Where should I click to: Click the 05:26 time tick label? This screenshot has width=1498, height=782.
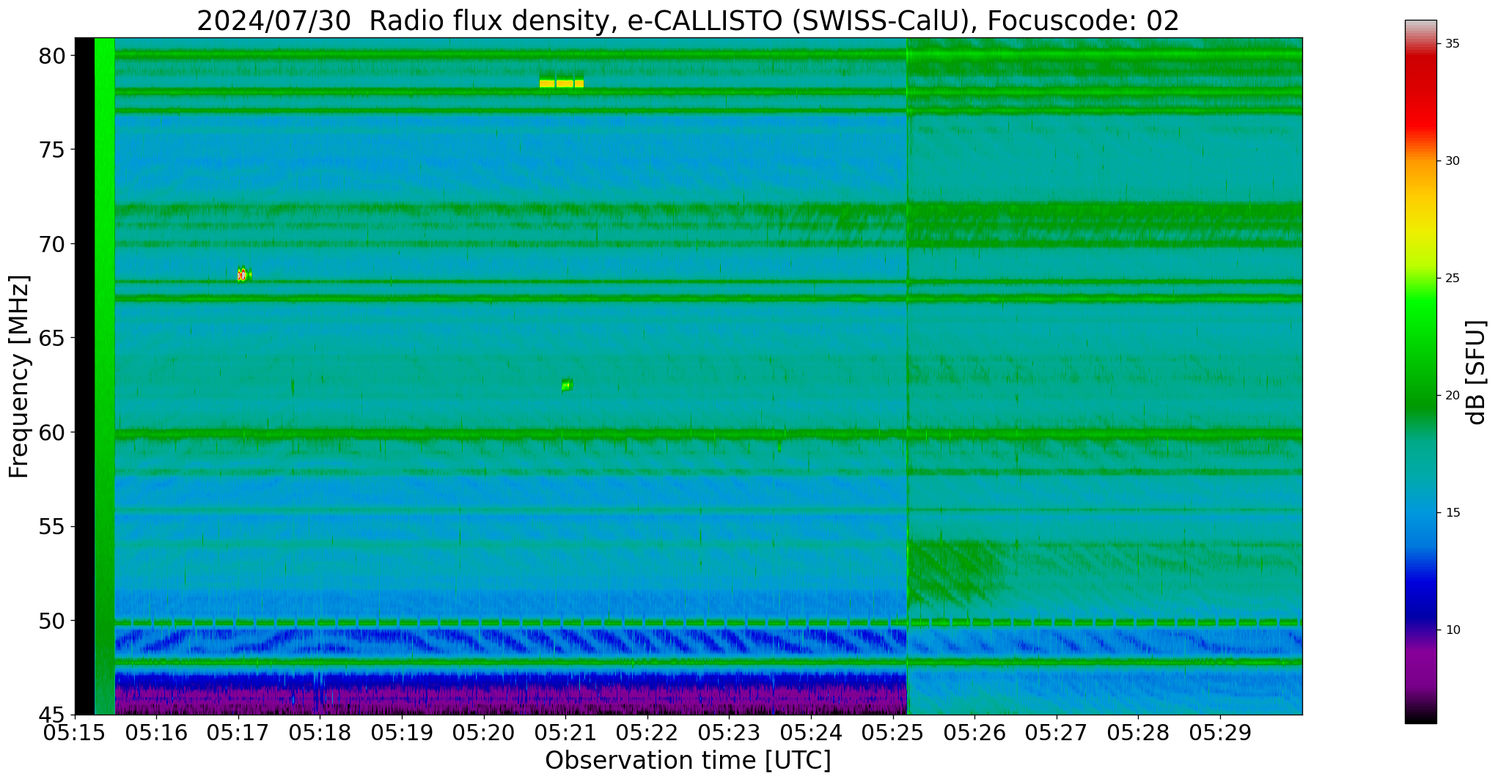click(x=974, y=732)
